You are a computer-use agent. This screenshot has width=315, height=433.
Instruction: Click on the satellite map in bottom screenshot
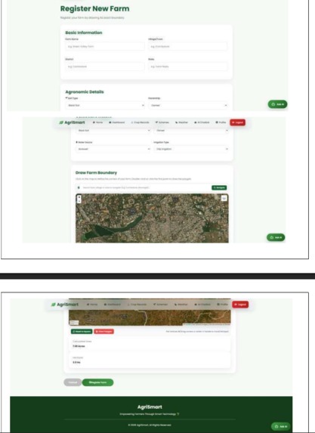coord(150,317)
